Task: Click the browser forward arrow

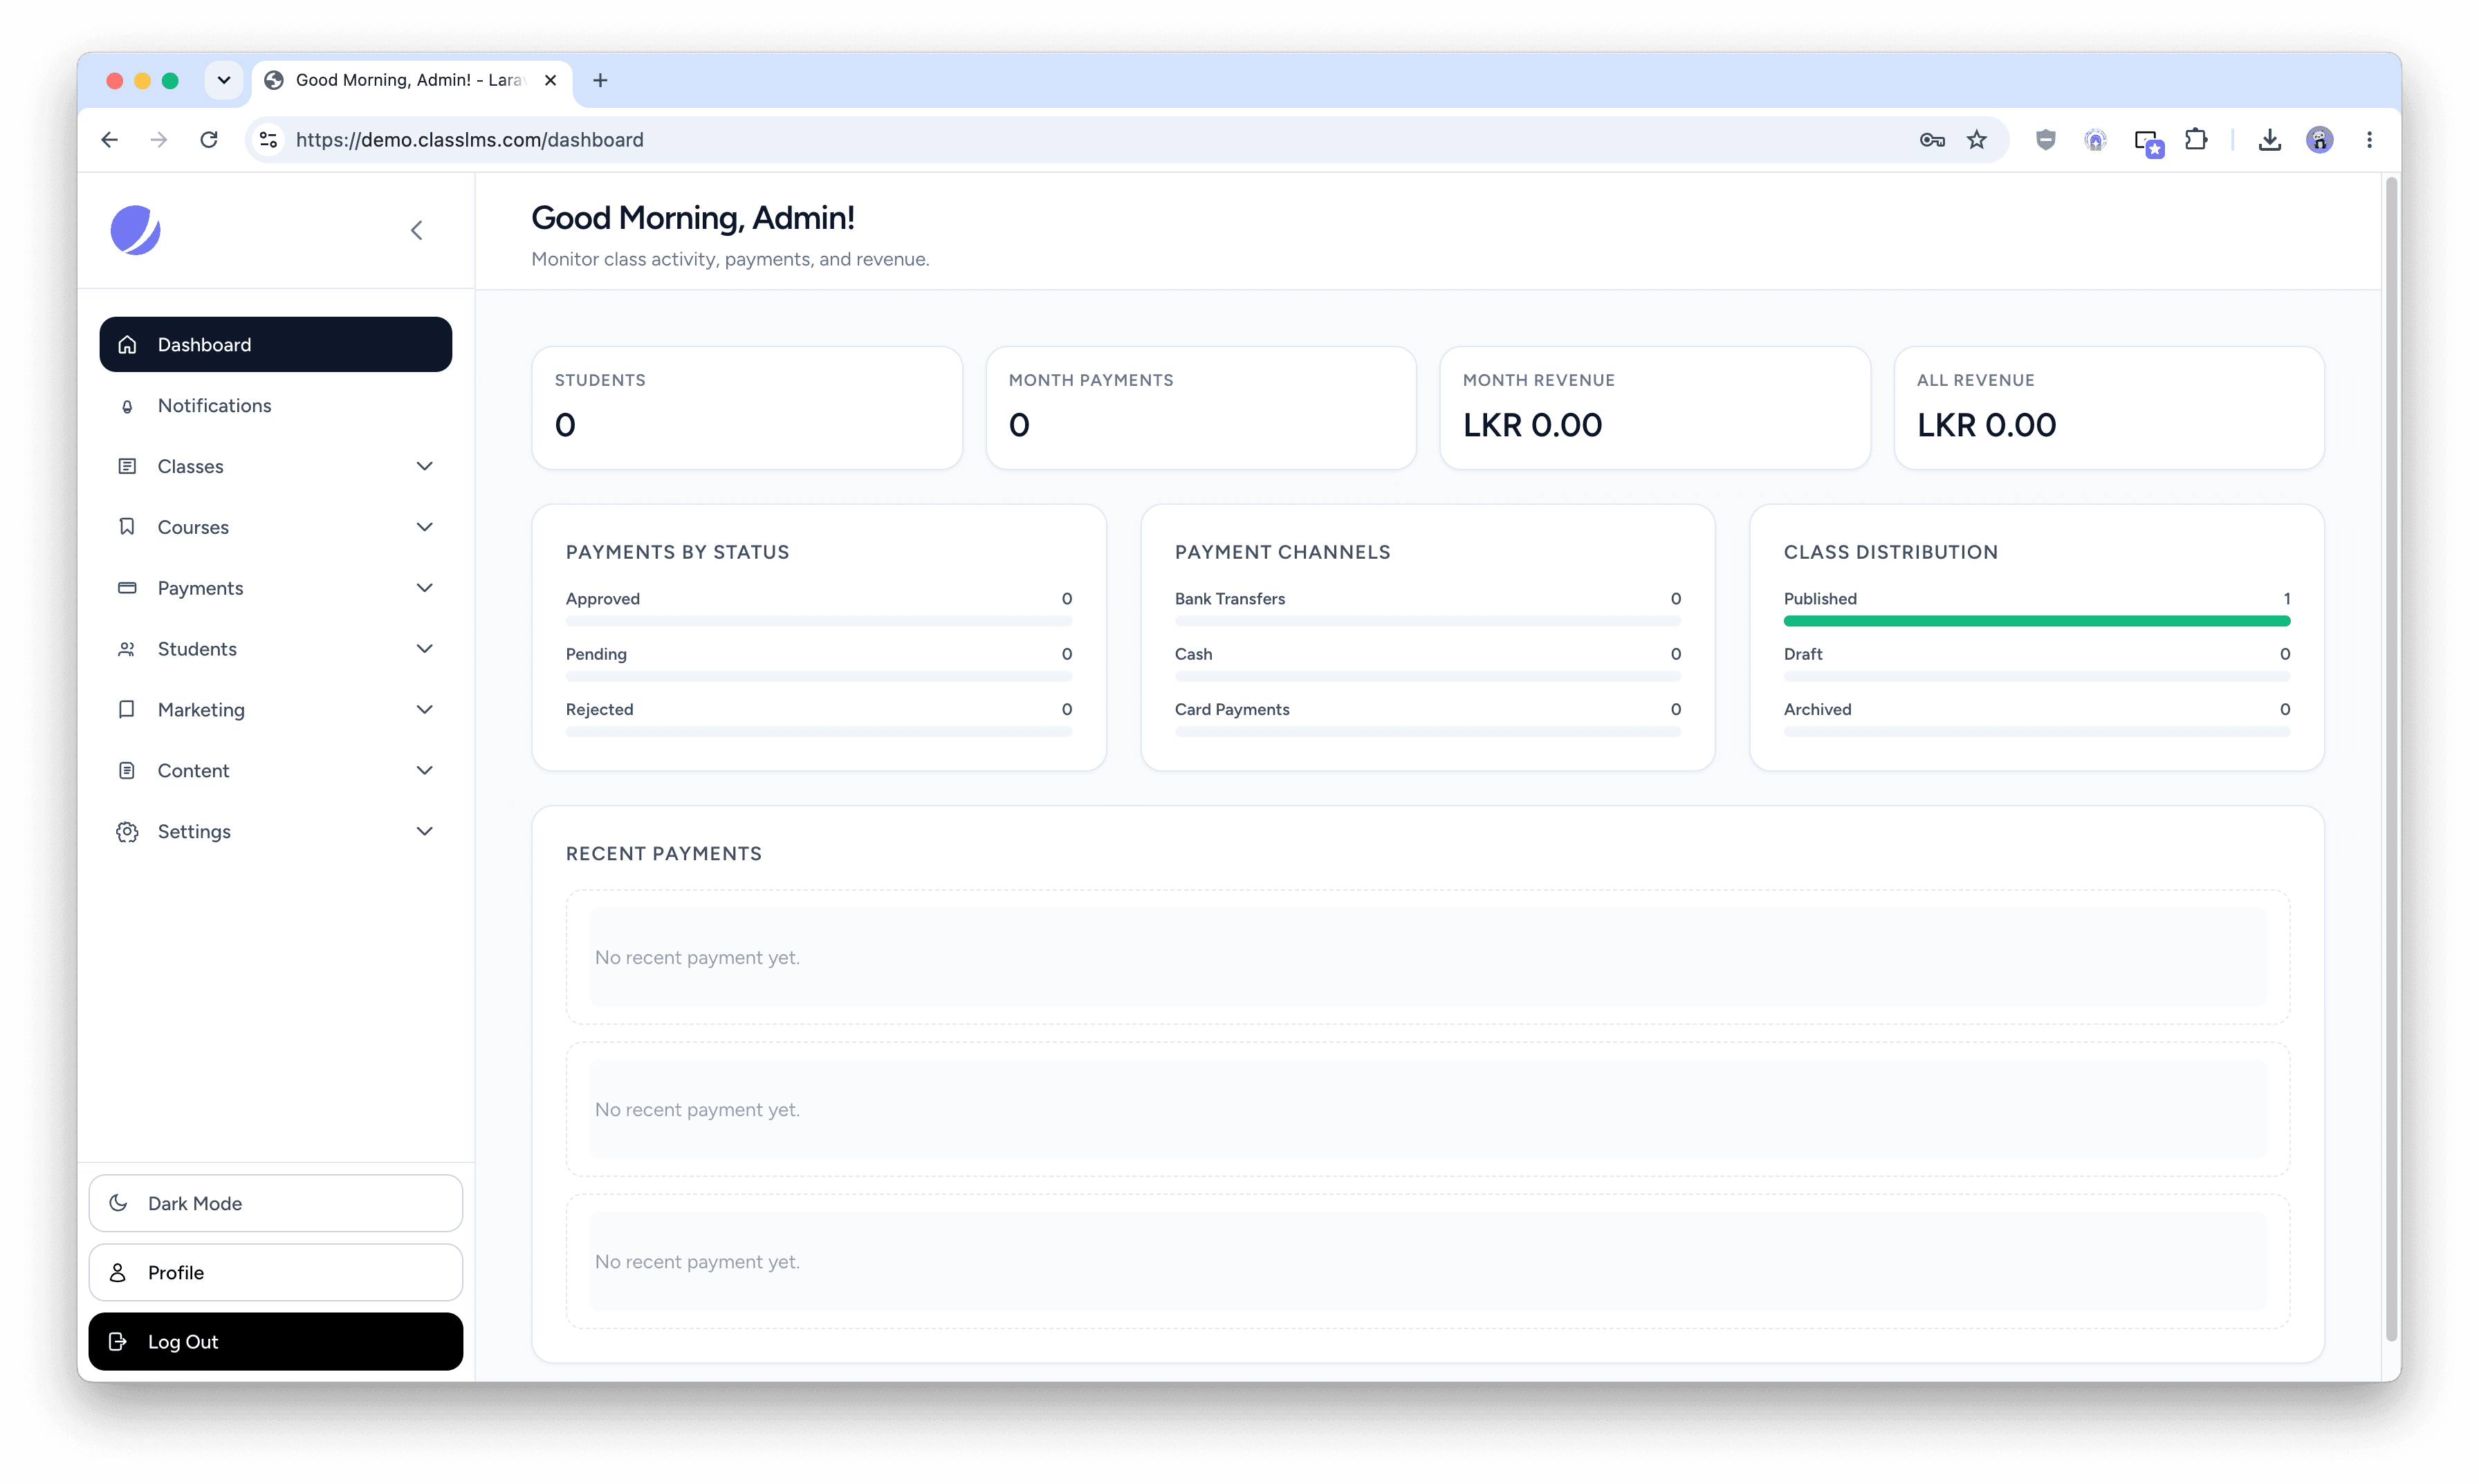Action: (x=159, y=140)
